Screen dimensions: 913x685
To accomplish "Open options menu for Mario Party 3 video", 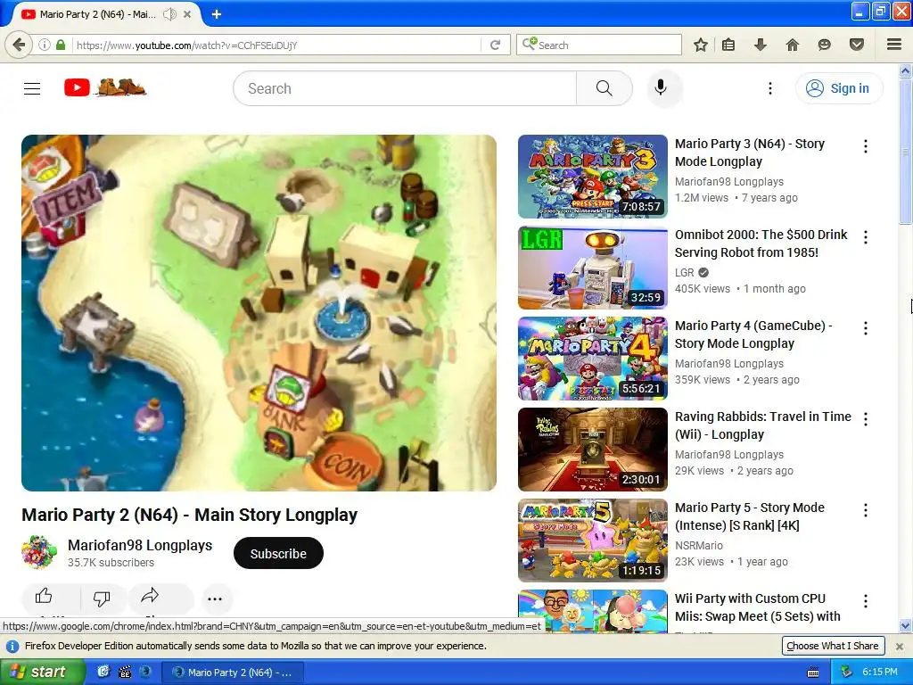I will [x=866, y=146].
